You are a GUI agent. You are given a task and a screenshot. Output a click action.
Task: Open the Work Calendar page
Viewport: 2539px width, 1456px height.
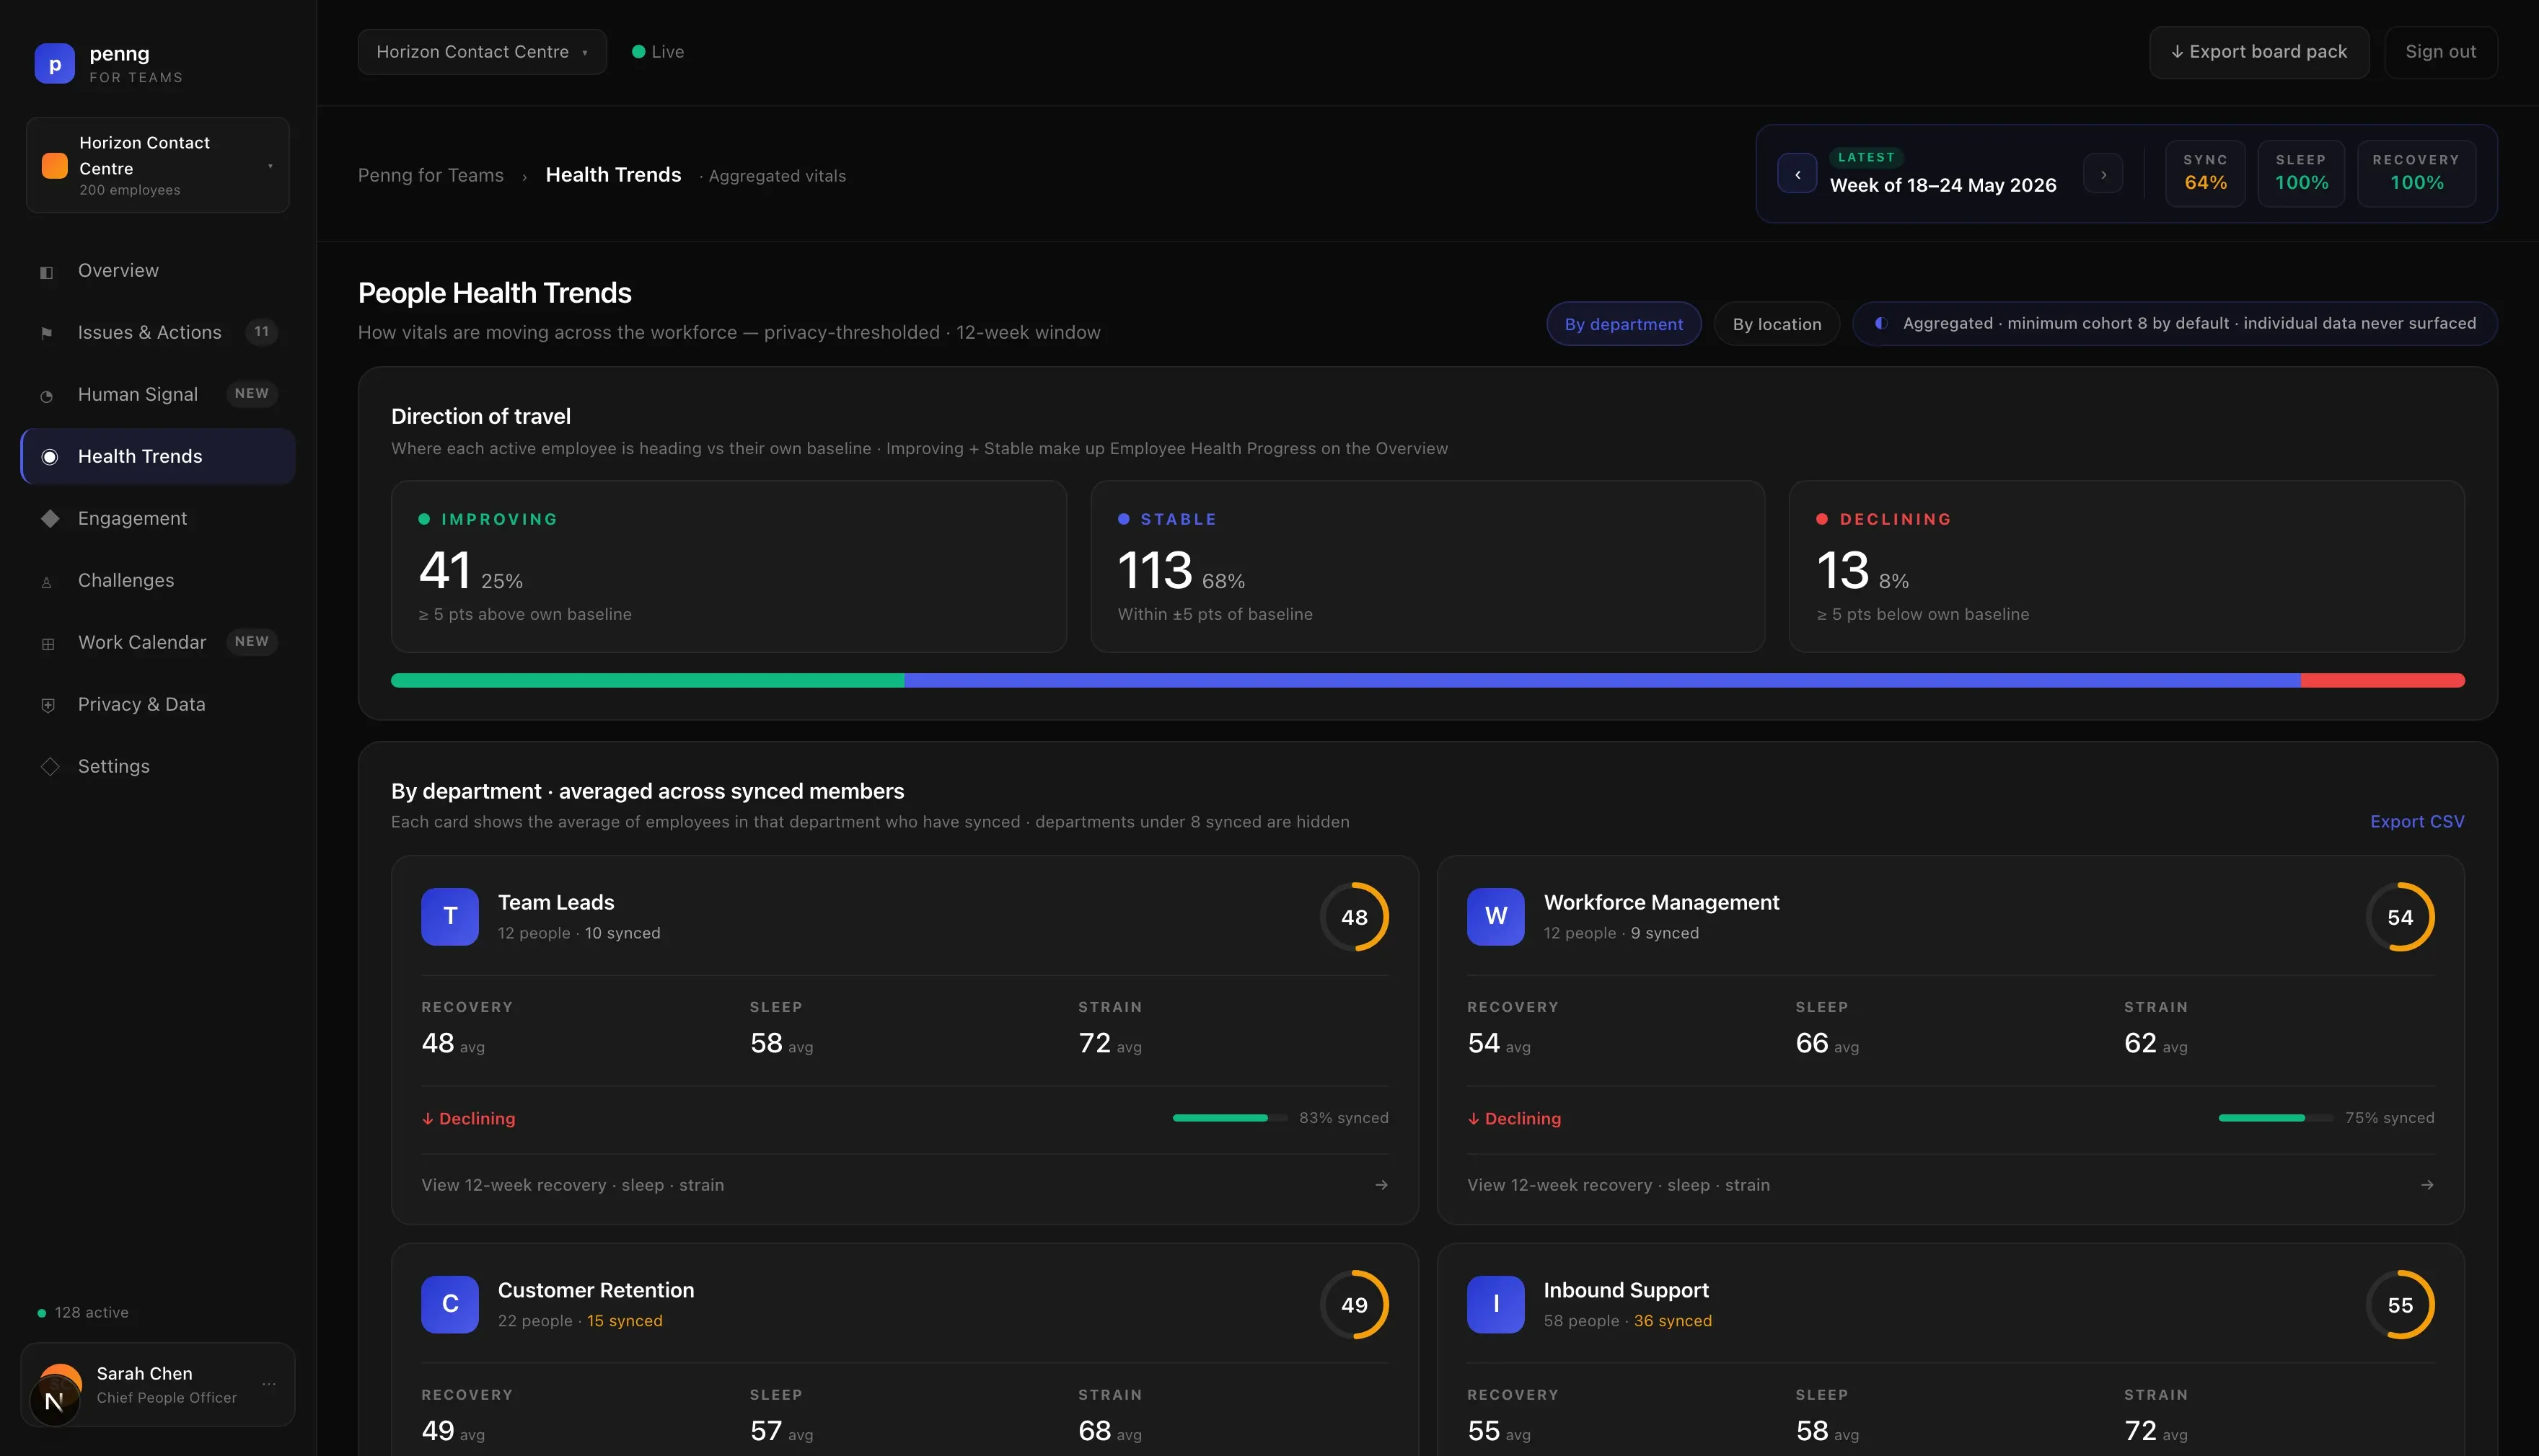coord(158,643)
